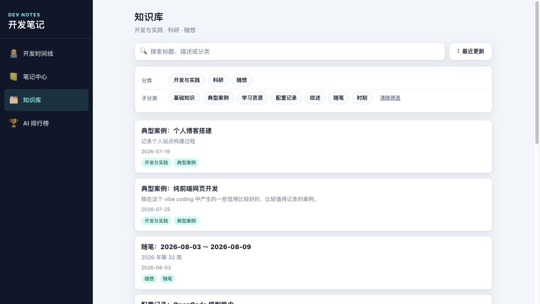Open AI 排行榜 menu item

click(x=46, y=123)
